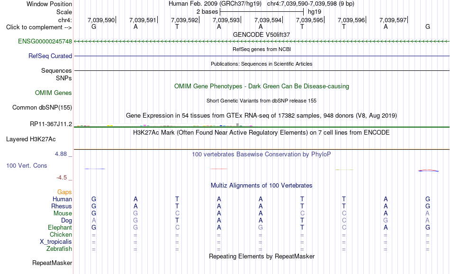Click the ENSG00000245748 green arrowed gene line

click(261, 42)
